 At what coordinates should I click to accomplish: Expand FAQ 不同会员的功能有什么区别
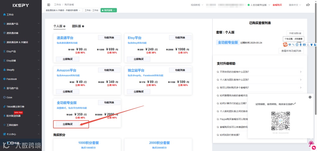(x=260, y=72)
